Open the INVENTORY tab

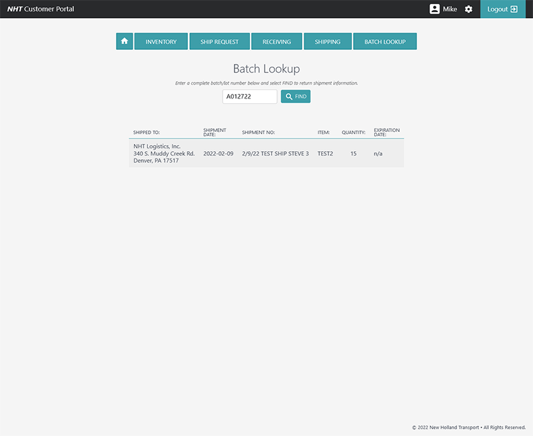pyautogui.click(x=161, y=41)
